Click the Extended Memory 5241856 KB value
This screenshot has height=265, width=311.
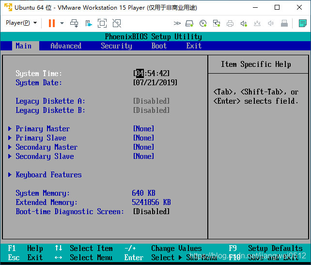click(x=151, y=202)
